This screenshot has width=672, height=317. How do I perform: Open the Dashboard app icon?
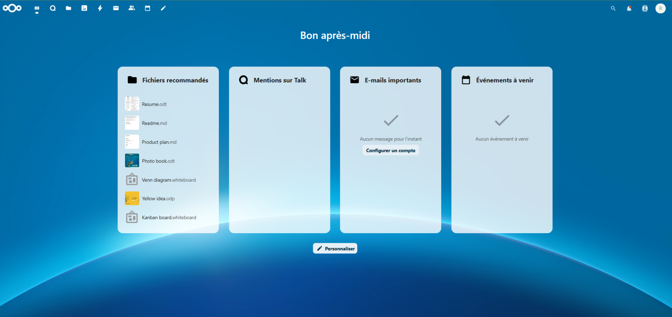click(x=37, y=8)
